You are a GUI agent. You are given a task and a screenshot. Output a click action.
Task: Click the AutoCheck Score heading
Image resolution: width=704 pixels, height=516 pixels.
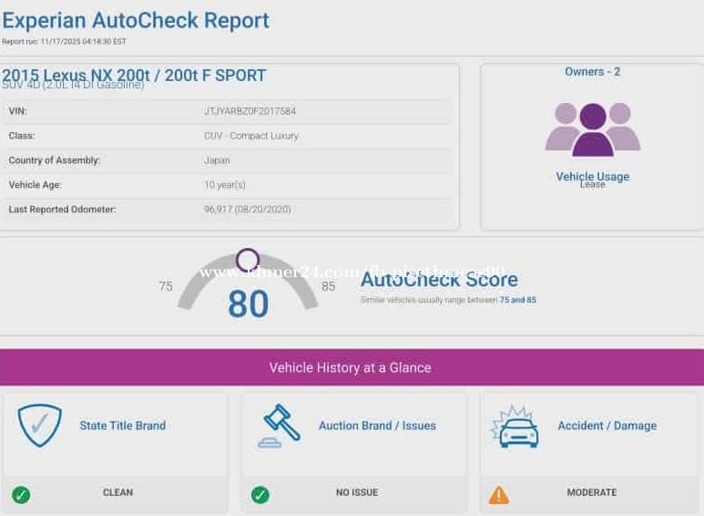point(439,280)
